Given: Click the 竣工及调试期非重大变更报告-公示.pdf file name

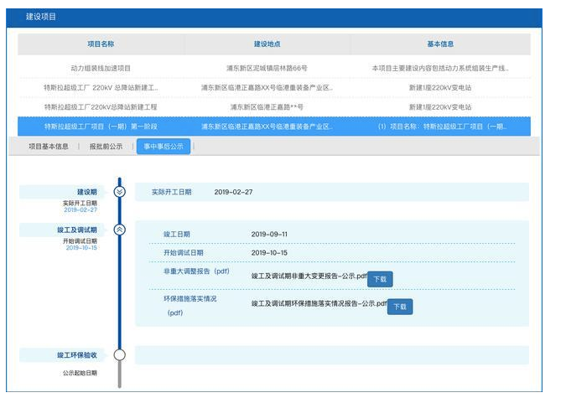Looking at the screenshot, I should pos(309,276).
